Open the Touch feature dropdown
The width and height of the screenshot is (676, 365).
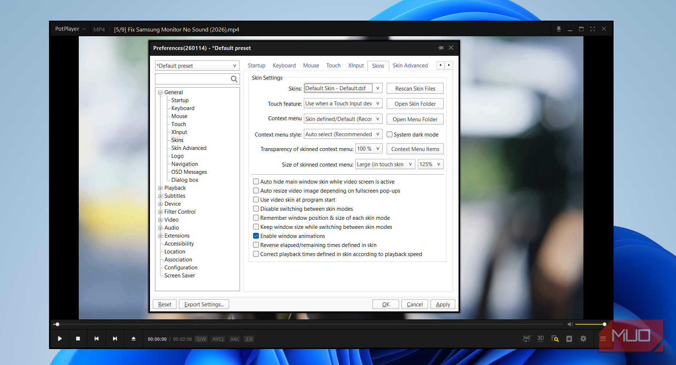pos(343,104)
